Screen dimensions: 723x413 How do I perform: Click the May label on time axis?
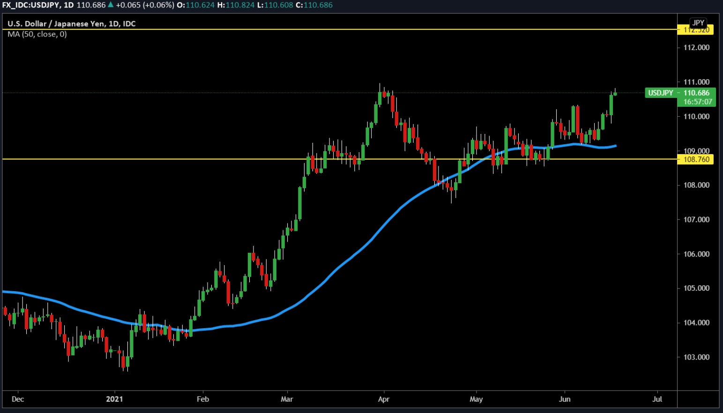[x=476, y=399]
